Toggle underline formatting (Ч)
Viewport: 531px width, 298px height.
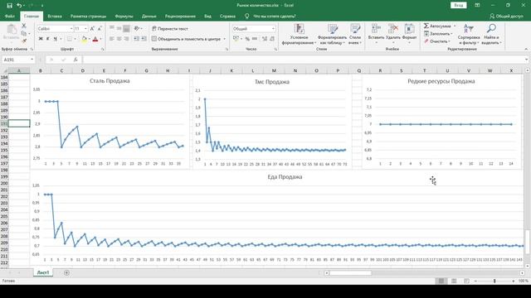click(x=56, y=39)
